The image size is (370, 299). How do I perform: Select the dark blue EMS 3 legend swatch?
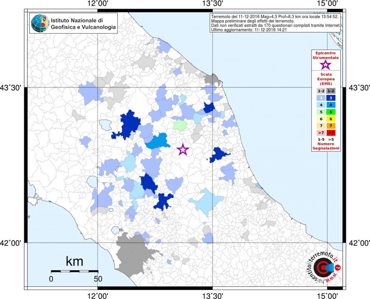331,98
